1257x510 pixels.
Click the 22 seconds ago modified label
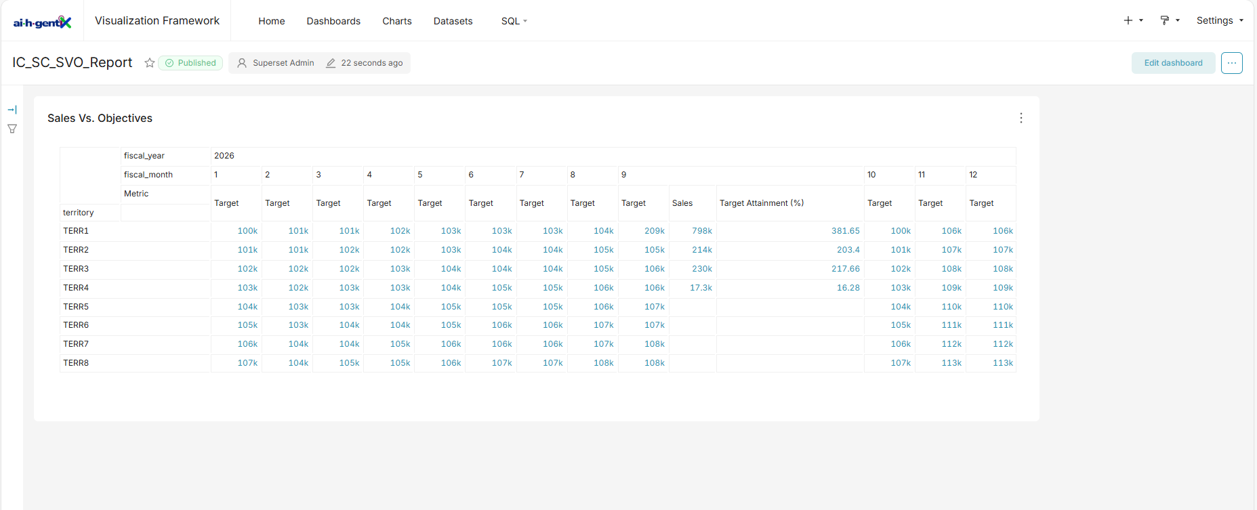pos(365,63)
